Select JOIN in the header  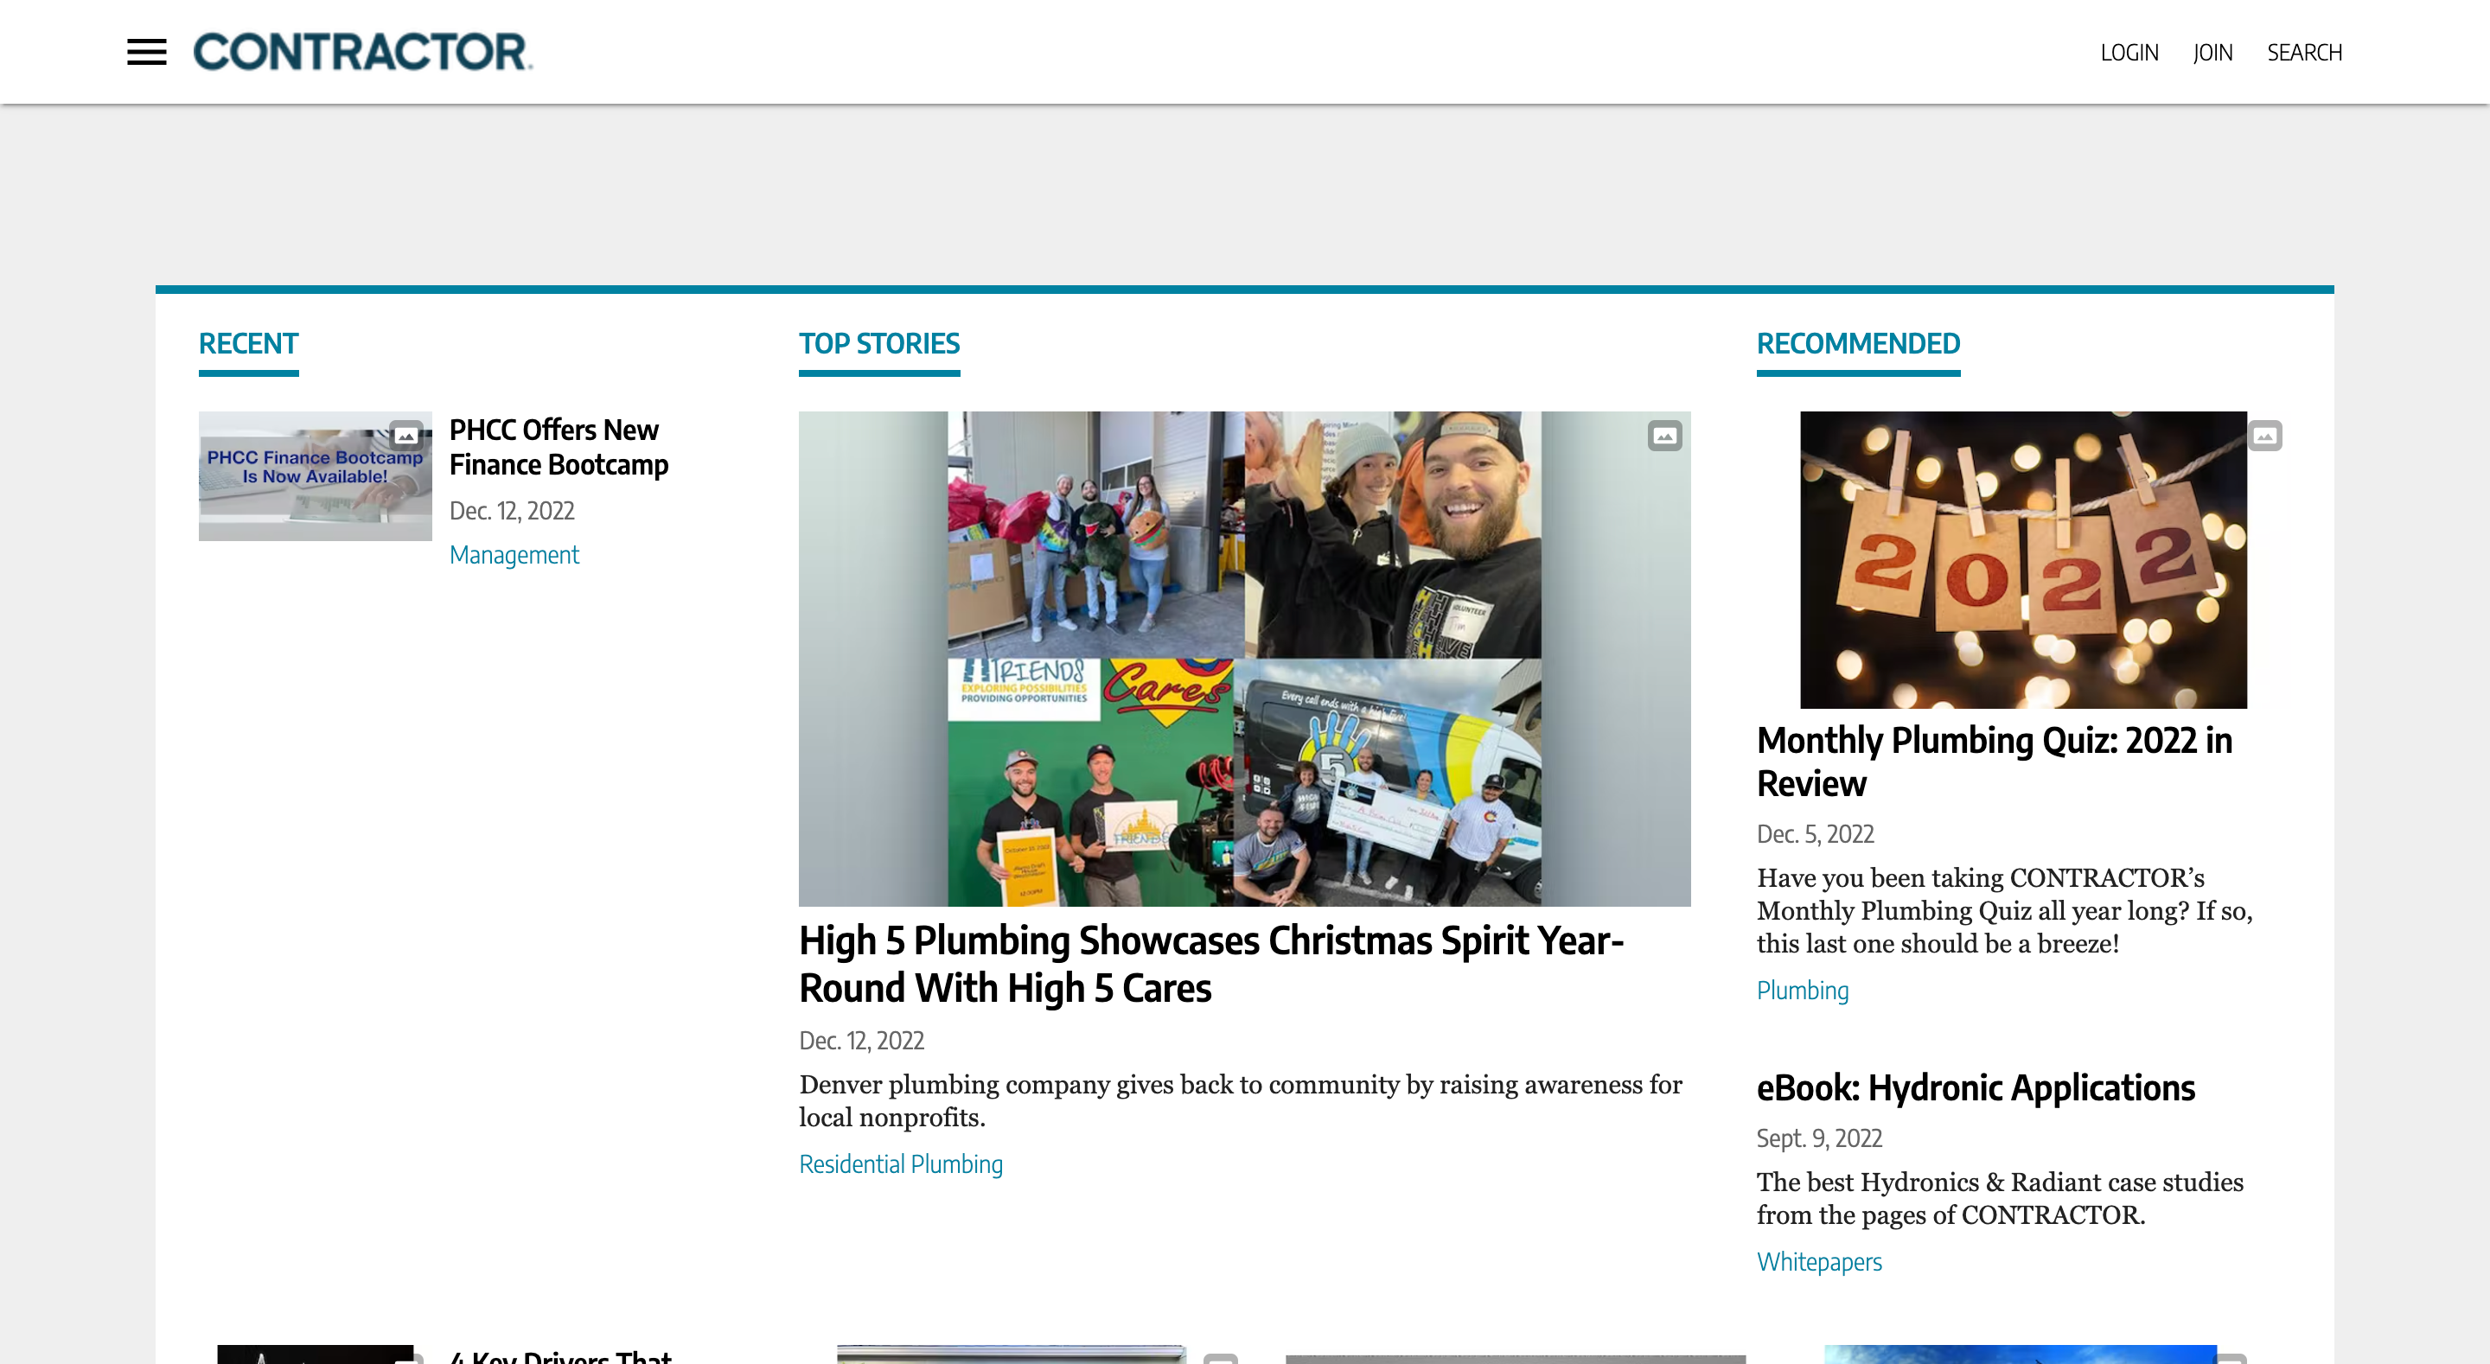[2212, 52]
